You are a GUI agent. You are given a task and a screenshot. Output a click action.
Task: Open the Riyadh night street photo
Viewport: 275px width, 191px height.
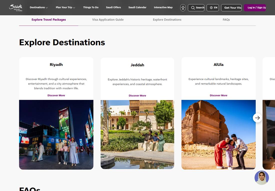(56, 135)
